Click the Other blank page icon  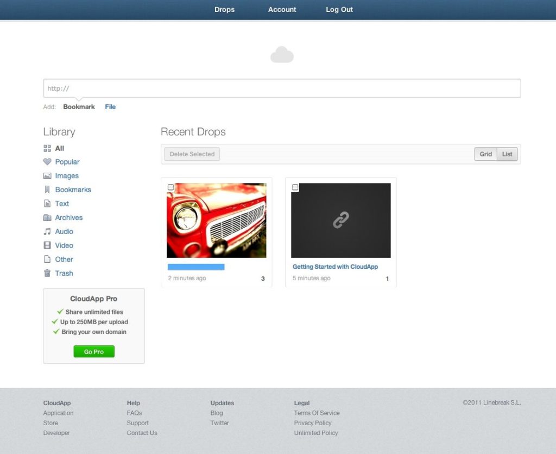[x=47, y=259]
